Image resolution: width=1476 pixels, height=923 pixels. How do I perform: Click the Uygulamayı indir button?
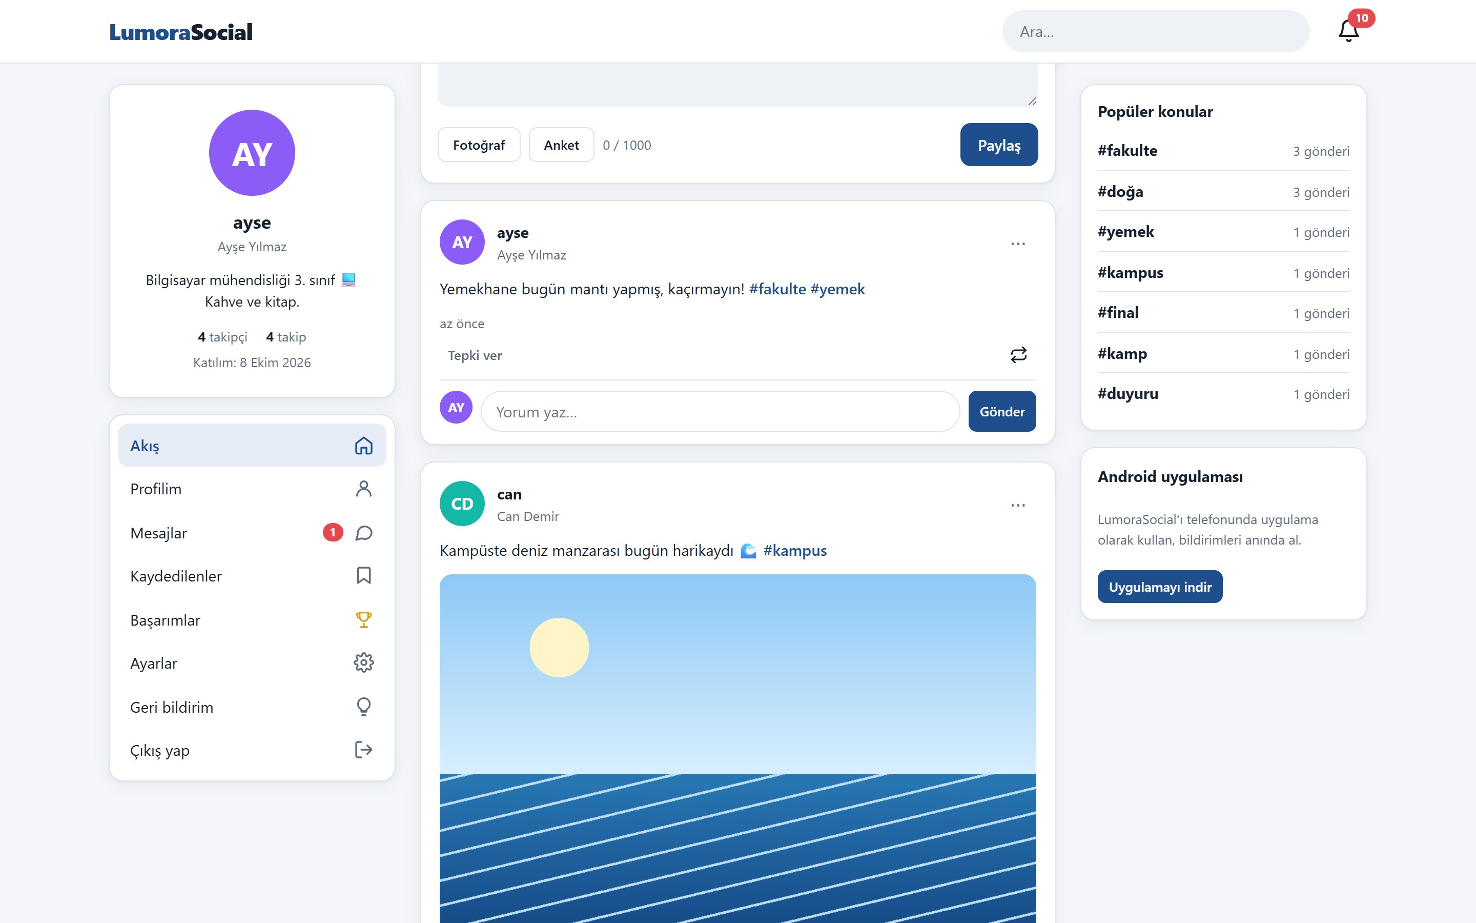click(1159, 587)
